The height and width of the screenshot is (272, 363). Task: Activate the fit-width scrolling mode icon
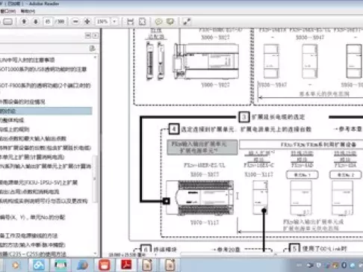click(130, 22)
